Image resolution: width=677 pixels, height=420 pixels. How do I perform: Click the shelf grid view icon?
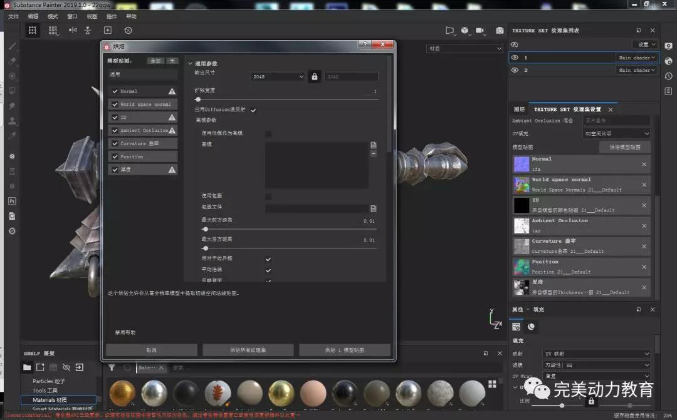point(492,384)
